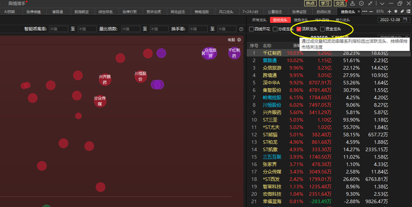
Task: Switch to the 普路通 tab
Action: (58, 12)
